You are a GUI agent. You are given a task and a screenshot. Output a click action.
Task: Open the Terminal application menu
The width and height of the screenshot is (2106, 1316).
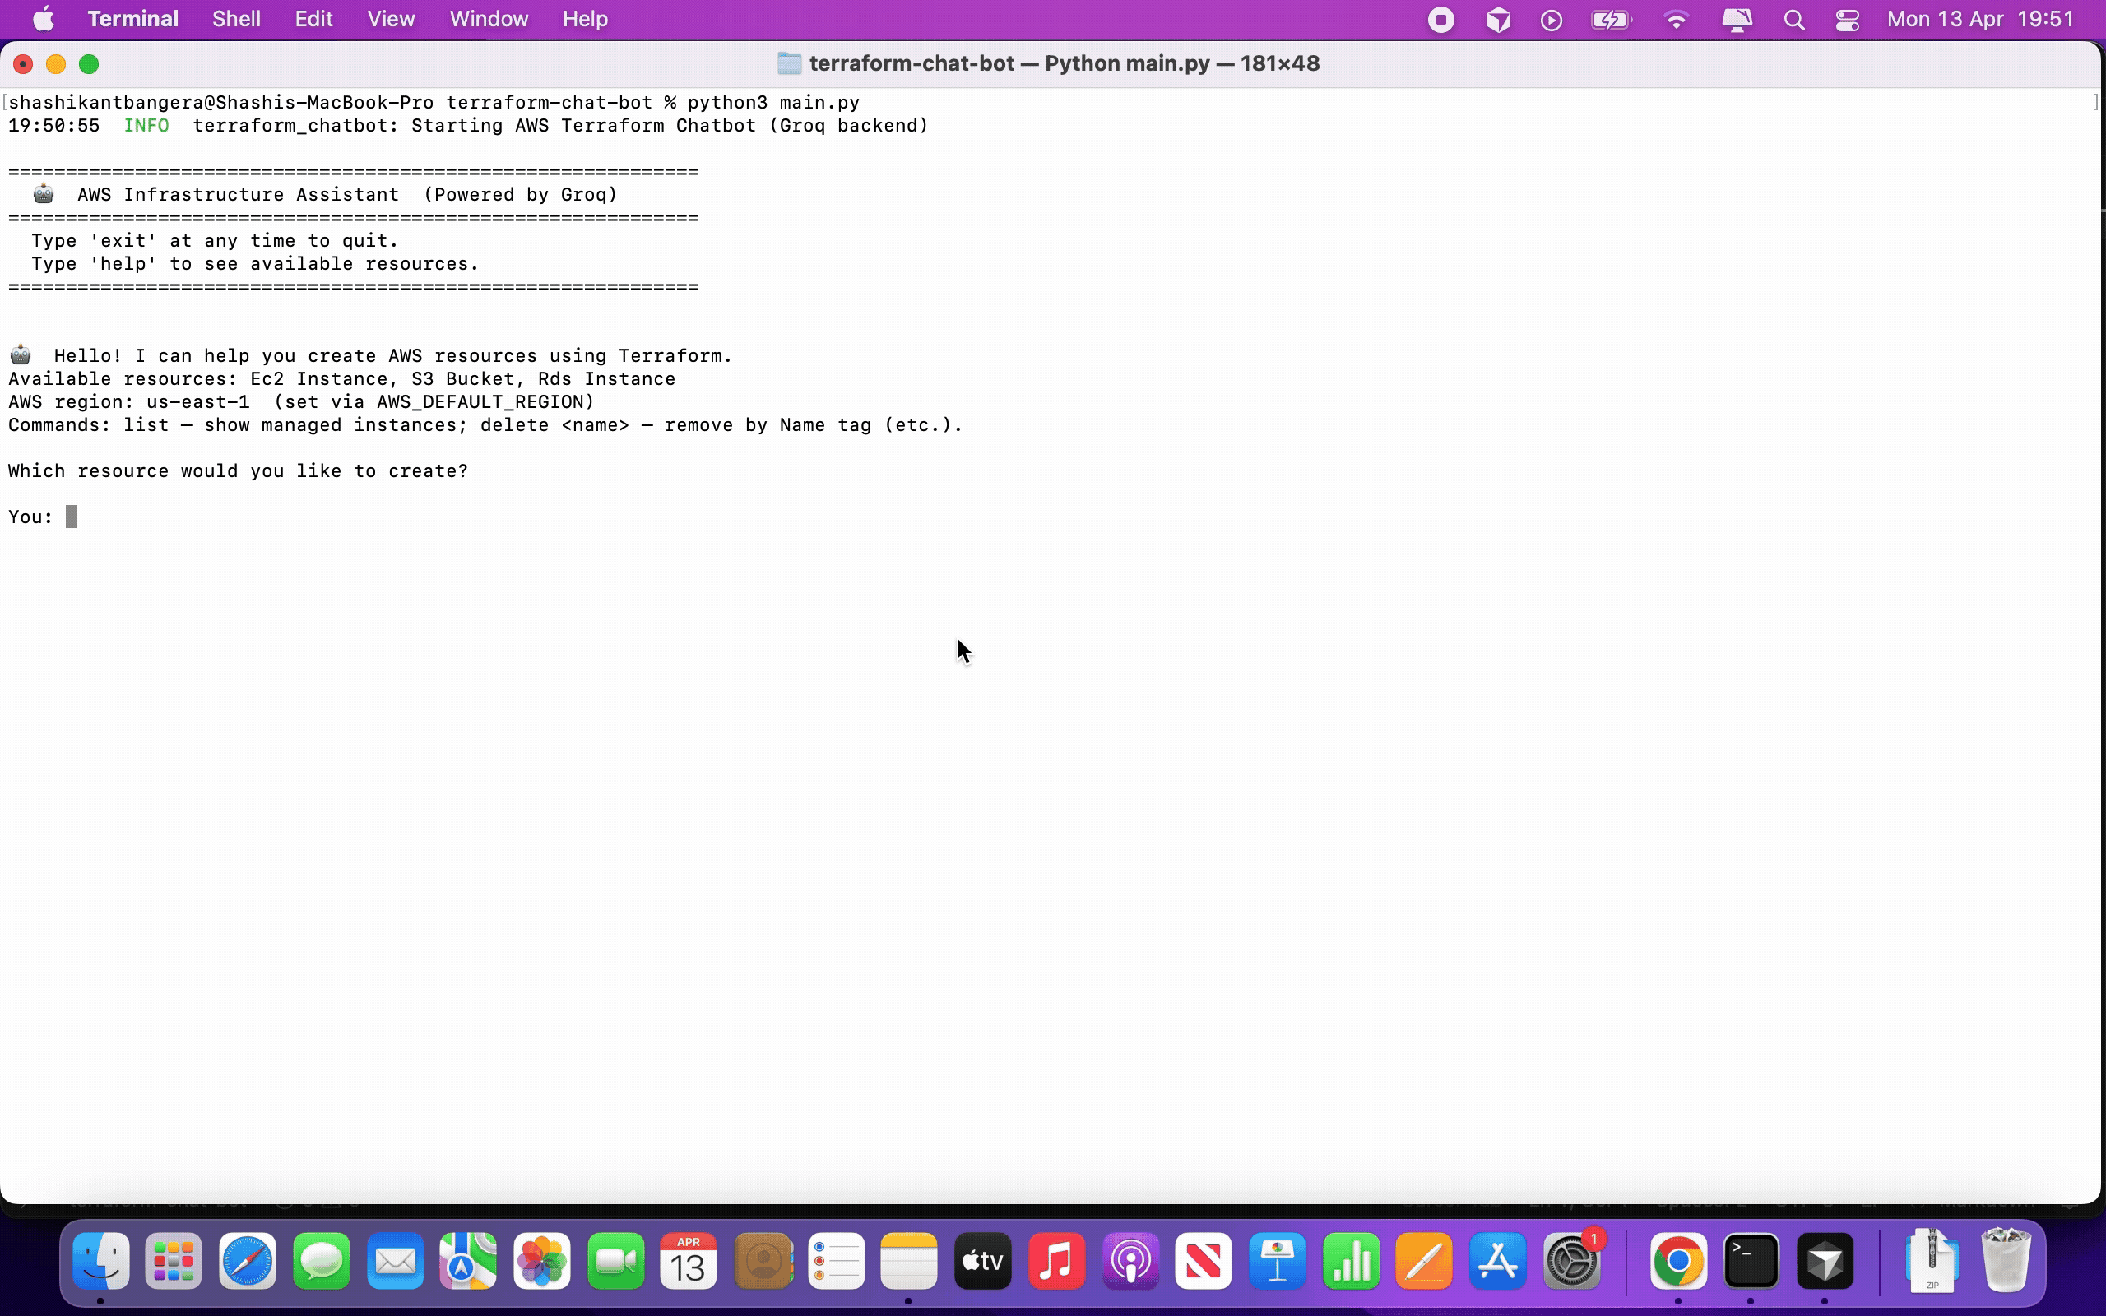click(x=132, y=19)
